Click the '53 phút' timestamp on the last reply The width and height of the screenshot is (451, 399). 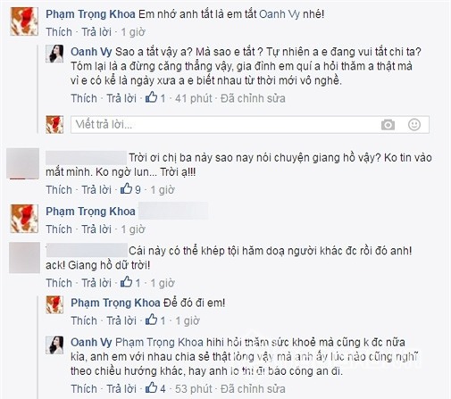[194, 388]
